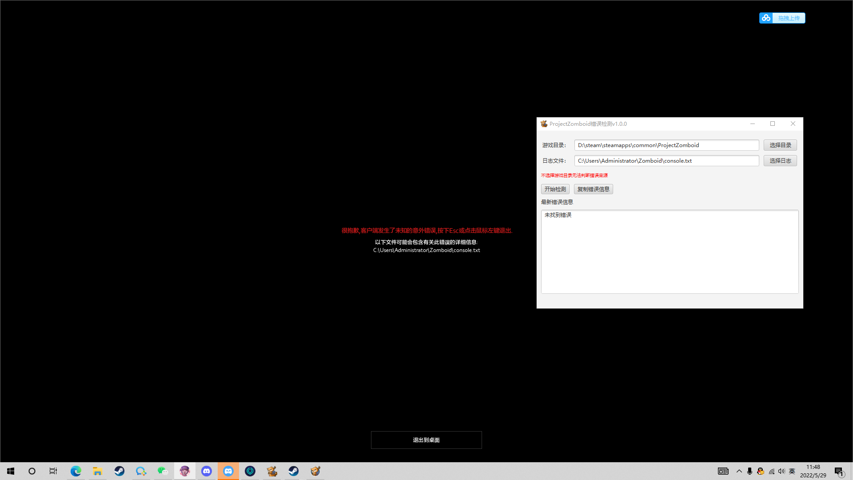Click inside the 最新错误信息 text area
853x480 pixels.
coord(670,252)
